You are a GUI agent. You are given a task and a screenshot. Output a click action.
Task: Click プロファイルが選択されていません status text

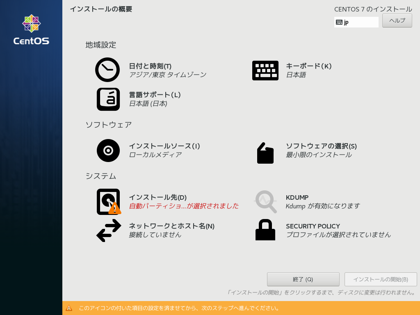[338, 235]
